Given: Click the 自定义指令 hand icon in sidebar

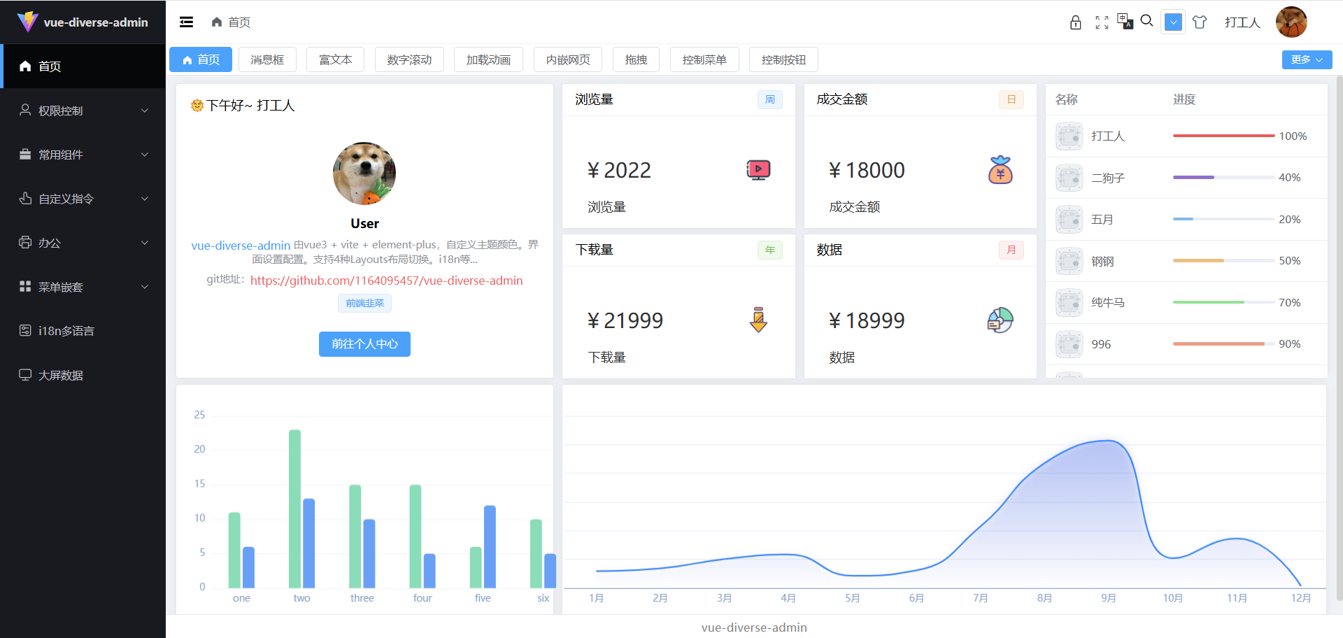Looking at the screenshot, I should click(24, 199).
